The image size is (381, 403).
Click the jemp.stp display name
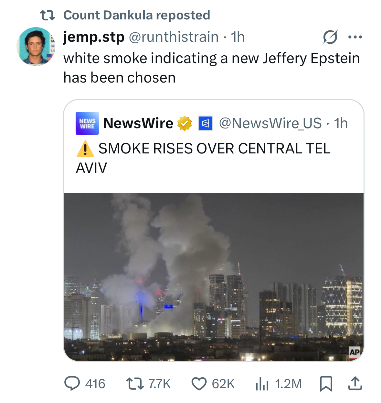click(94, 37)
